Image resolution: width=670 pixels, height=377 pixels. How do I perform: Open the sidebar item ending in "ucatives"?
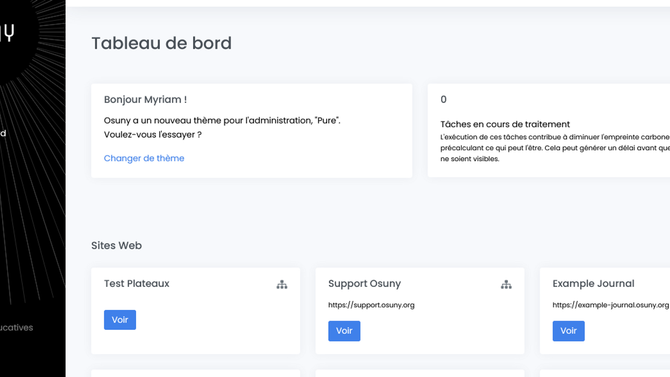click(x=16, y=328)
